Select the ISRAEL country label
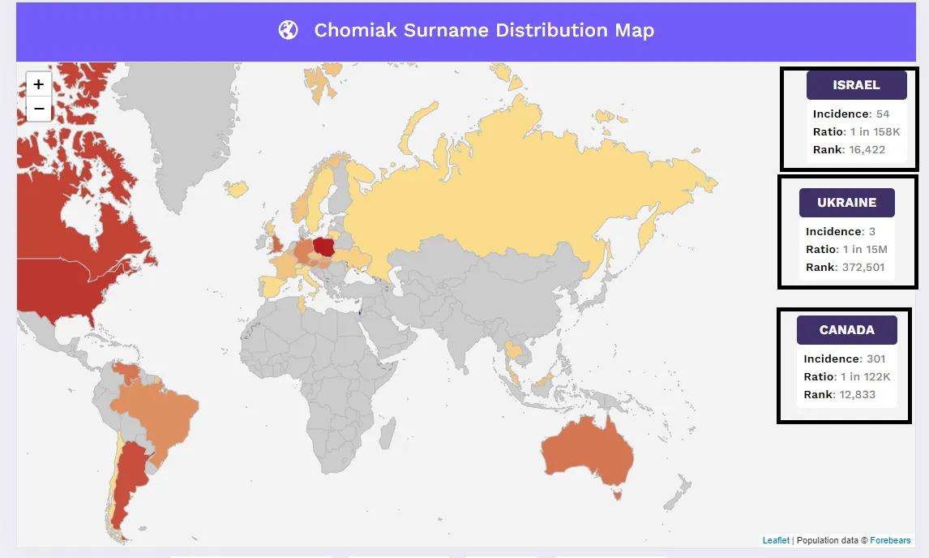 click(856, 85)
